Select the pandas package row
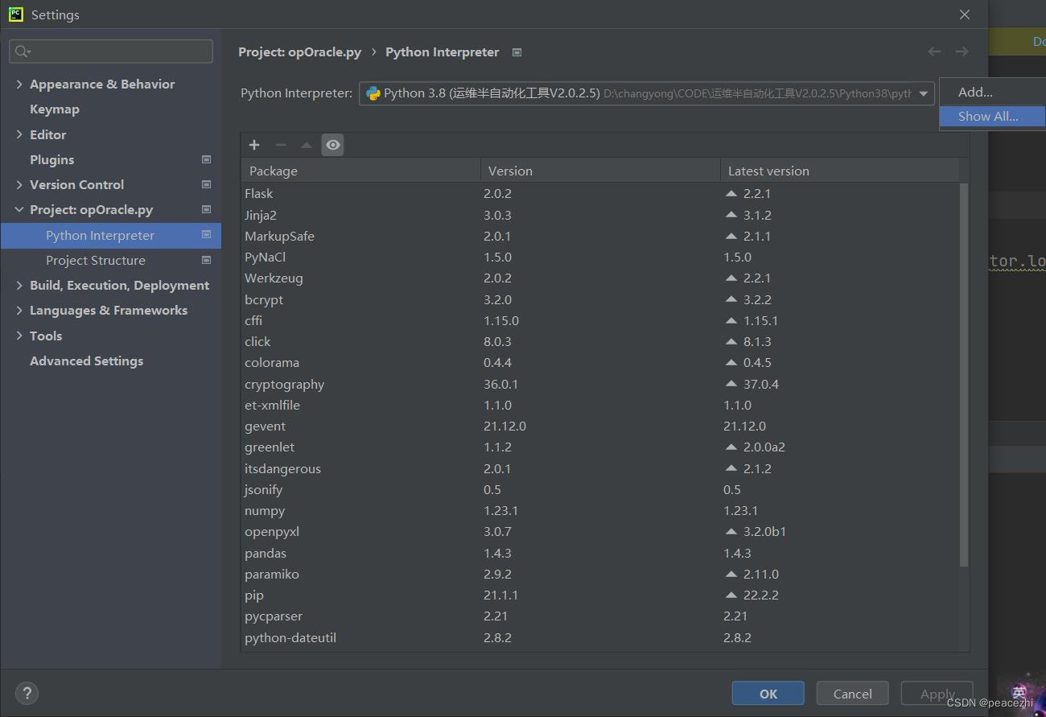 click(x=600, y=553)
